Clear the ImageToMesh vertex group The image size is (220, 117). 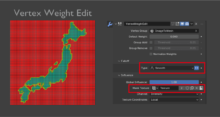point(196,31)
